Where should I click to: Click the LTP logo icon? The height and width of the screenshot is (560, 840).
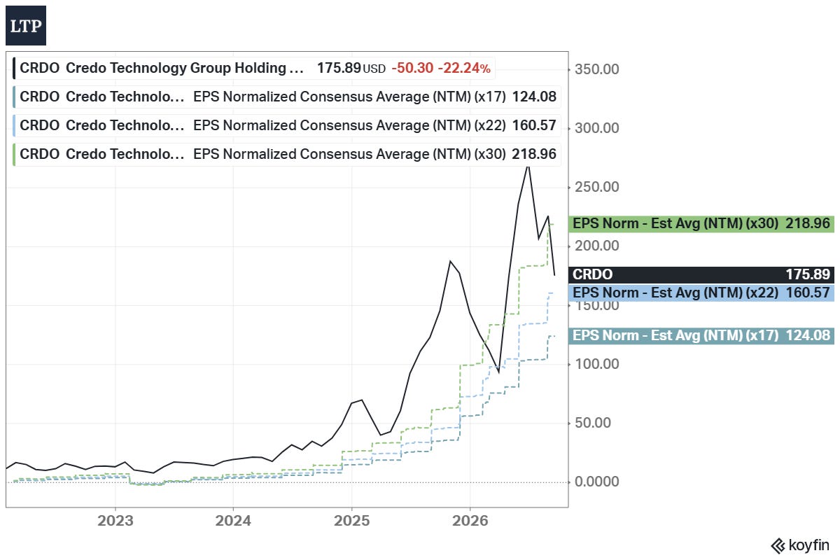pos(26,26)
